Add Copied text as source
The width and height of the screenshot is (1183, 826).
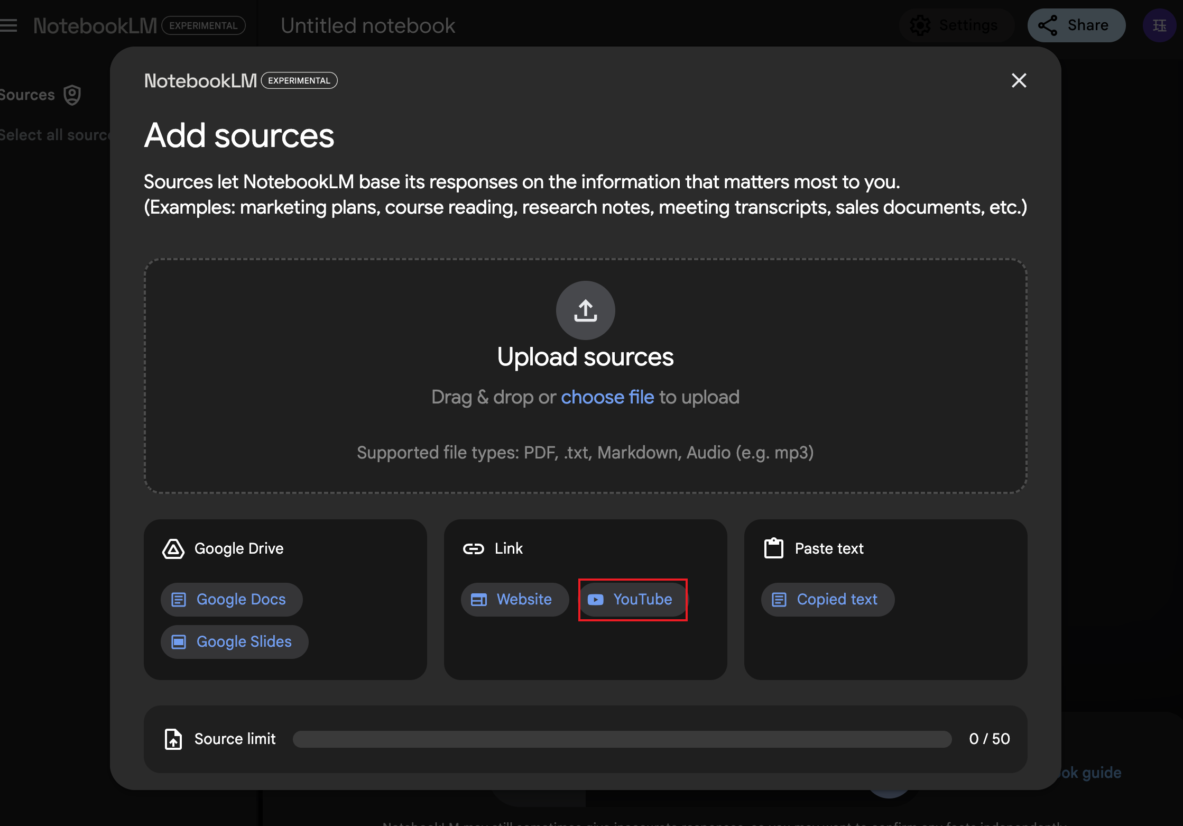[x=828, y=600]
